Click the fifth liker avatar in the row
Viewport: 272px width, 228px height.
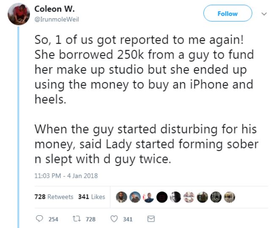[x=176, y=197]
